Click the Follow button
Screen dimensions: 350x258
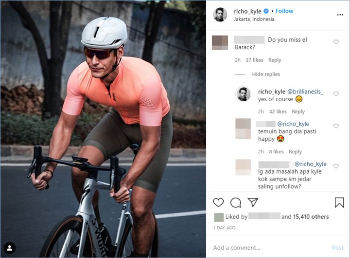284,11
